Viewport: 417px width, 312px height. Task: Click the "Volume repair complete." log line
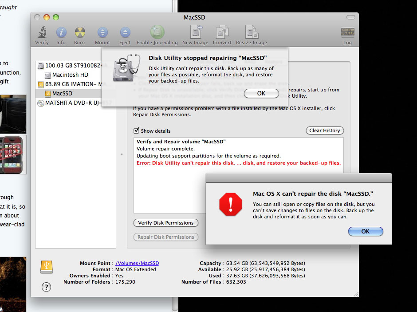coord(165,149)
